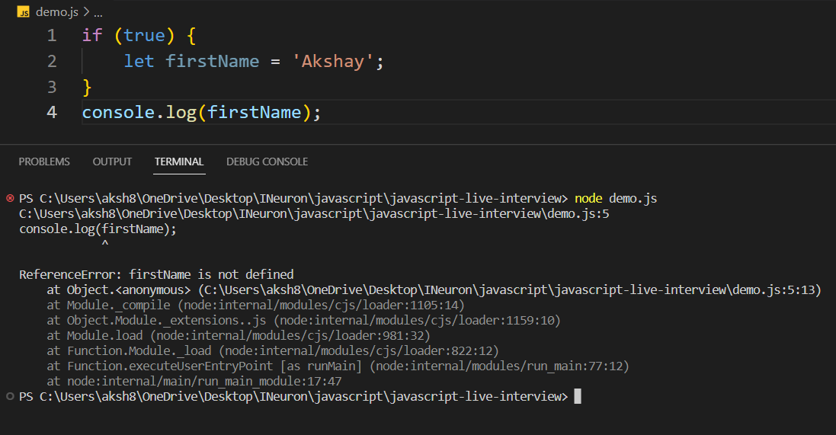Click 'demo.js' after node in the terminal

(633, 198)
